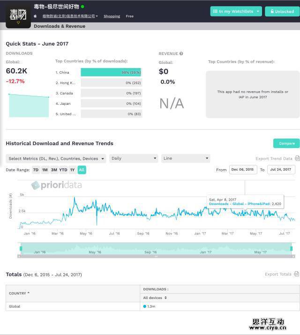Viewport: 300px width, 335px height.
Task: Click the app logo icon
Action: coord(18,15)
